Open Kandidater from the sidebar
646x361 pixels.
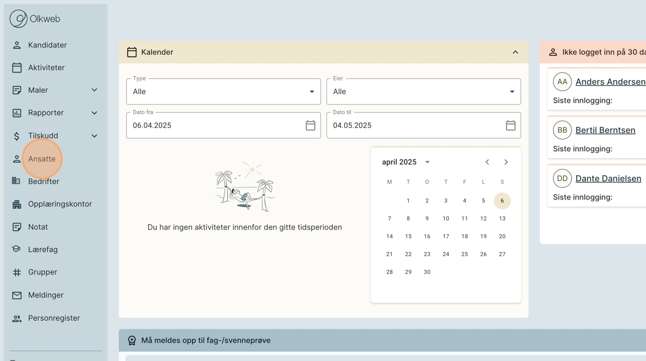(x=47, y=45)
